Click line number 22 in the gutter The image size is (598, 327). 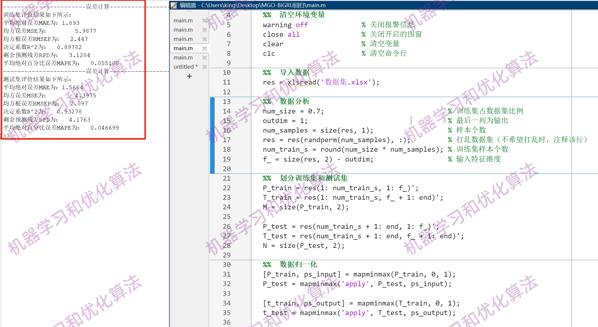point(227,188)
